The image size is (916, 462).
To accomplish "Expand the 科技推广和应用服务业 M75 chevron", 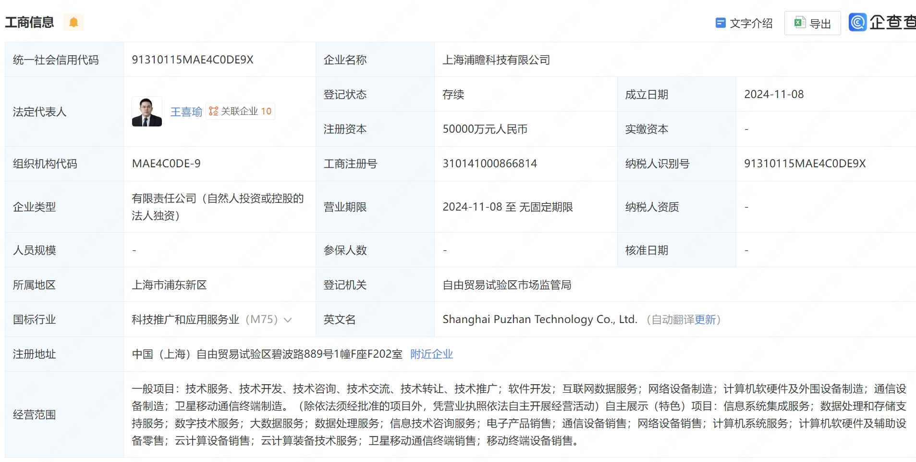I will (x=288, y=320).
